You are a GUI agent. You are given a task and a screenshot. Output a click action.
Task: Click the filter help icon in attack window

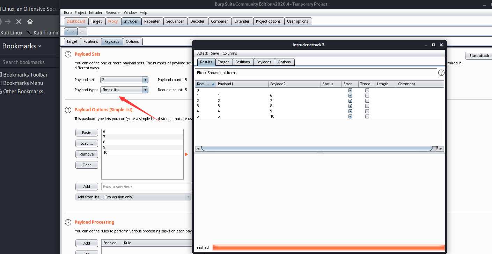click(x=441, y=73)
